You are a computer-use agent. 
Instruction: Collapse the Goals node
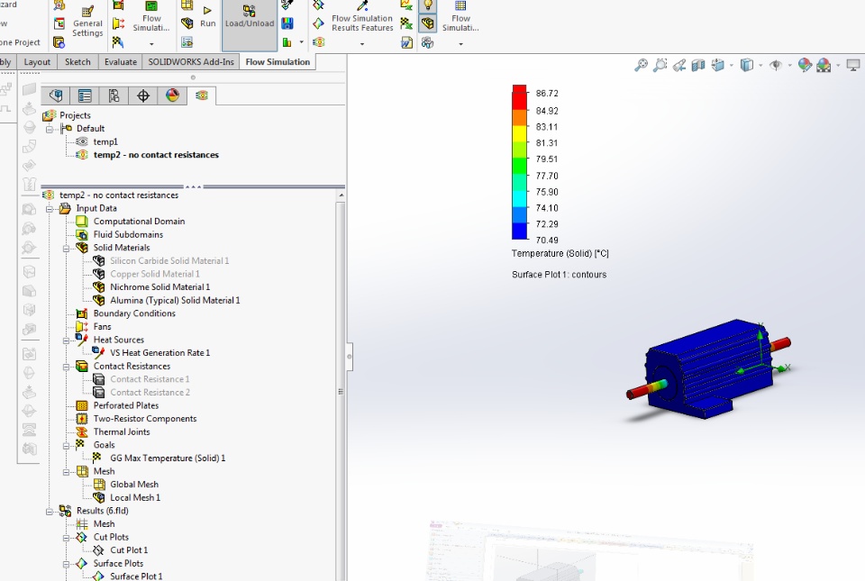[66, 446]
